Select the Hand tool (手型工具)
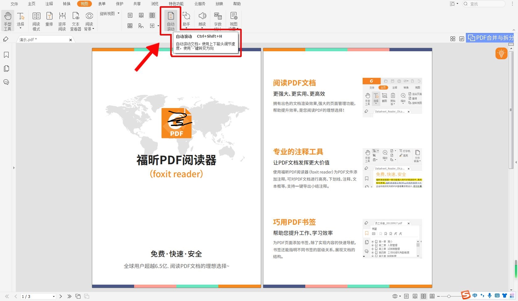The height and width of the screenshot is (301, 518). 7,20
